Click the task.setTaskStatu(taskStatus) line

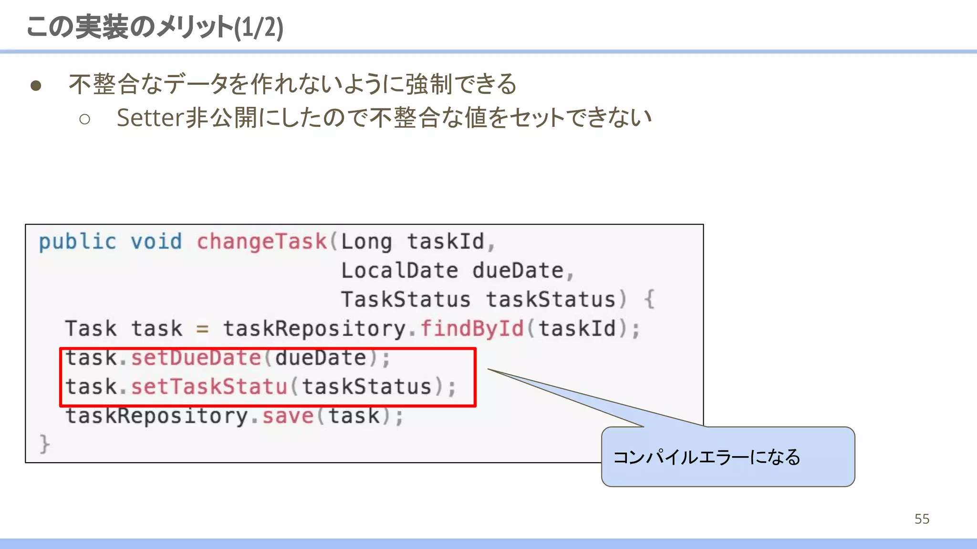click(x=260, y=386)
